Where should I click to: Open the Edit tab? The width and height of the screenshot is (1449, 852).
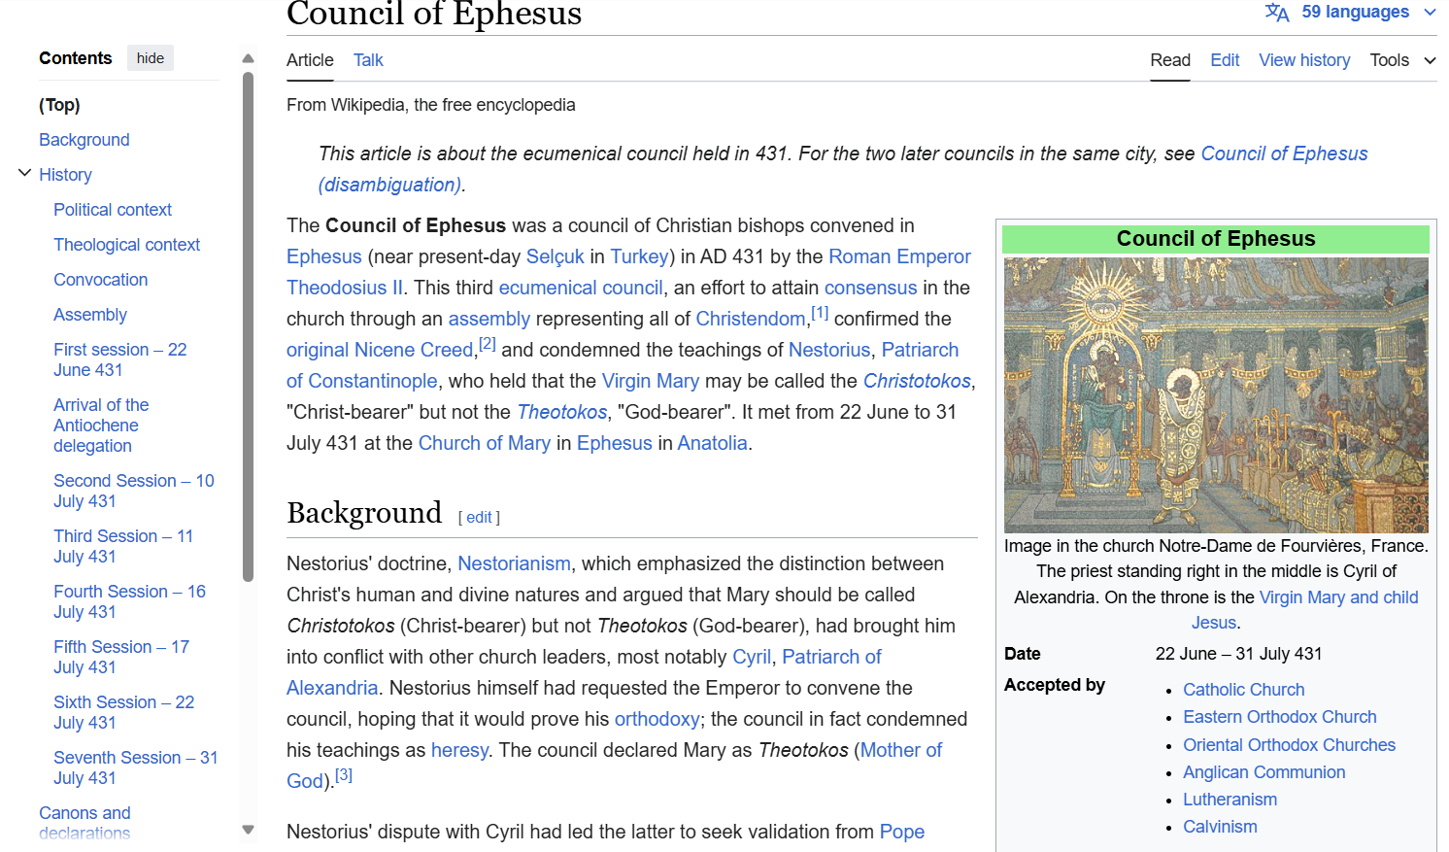click(1225, 60)
